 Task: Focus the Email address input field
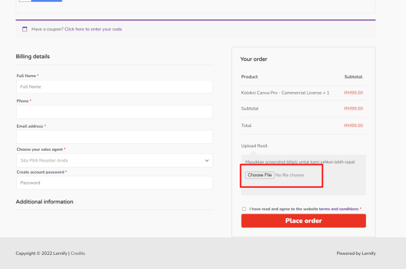coord(115,137)
